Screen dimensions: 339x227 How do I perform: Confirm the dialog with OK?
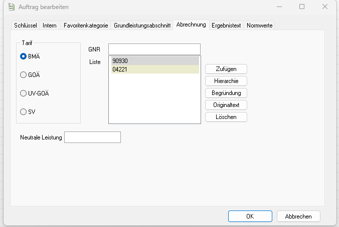click(x=250, y=216)
